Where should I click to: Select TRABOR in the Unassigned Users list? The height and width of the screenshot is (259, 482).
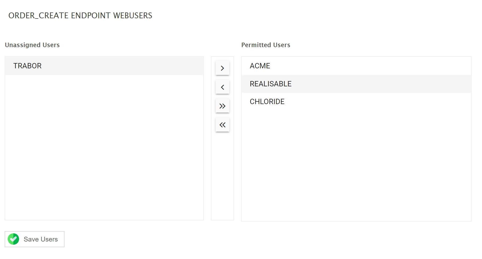pos(28,66)
